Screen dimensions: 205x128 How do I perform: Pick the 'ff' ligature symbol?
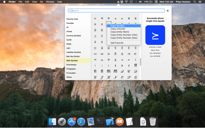[x=136, y=65]
